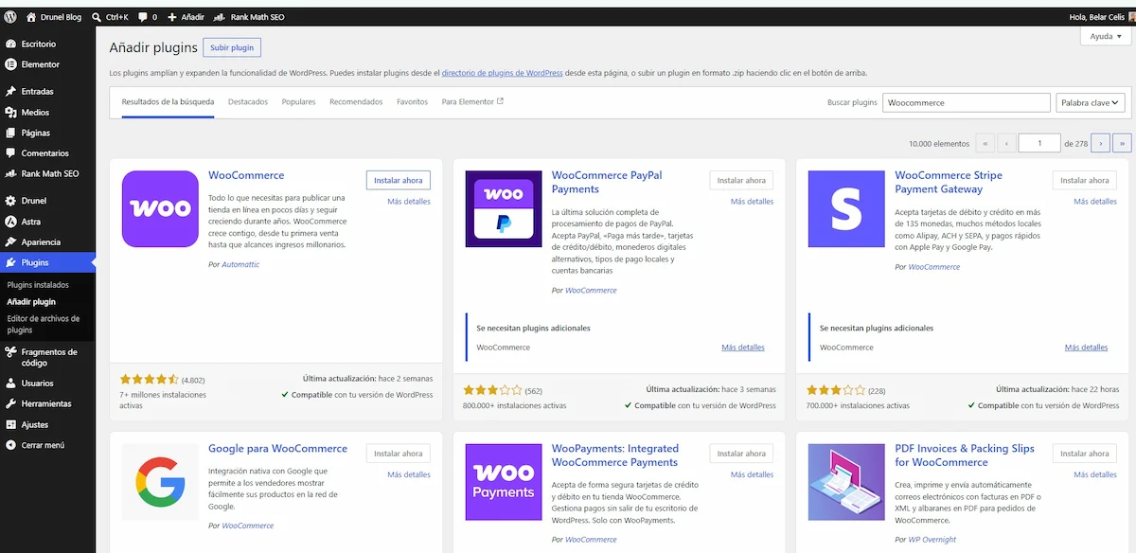Open Rank Math SEO sidebar item
Image resolution: width=1136 pixels, height=553 pixels.
click(47, 174)
